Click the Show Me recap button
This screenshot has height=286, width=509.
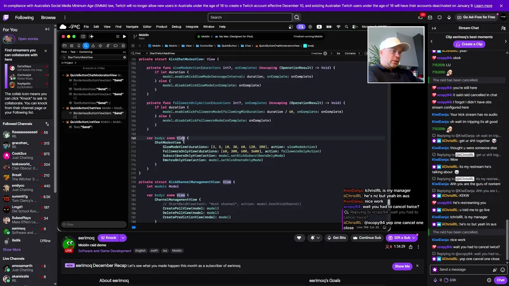(x=402, y=266)
